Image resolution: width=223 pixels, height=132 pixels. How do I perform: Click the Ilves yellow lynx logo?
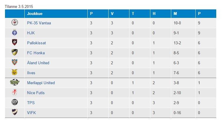click(x=14, y=73)
